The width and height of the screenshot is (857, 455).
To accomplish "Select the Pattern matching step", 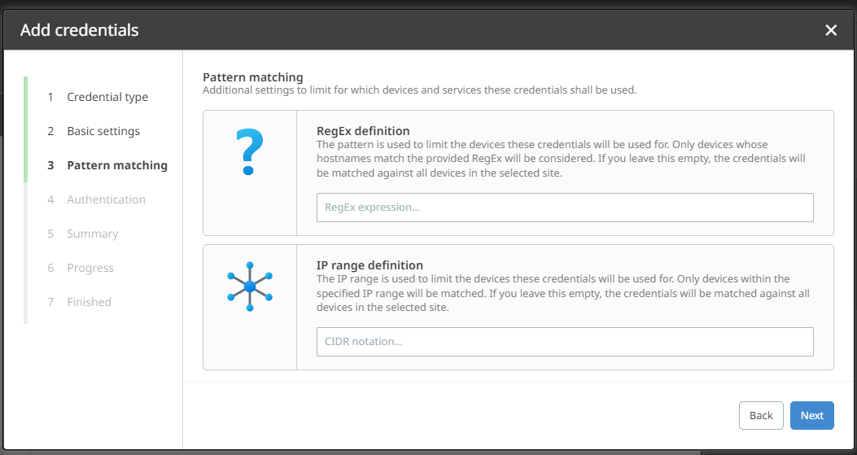I will (x=116, y=165).
